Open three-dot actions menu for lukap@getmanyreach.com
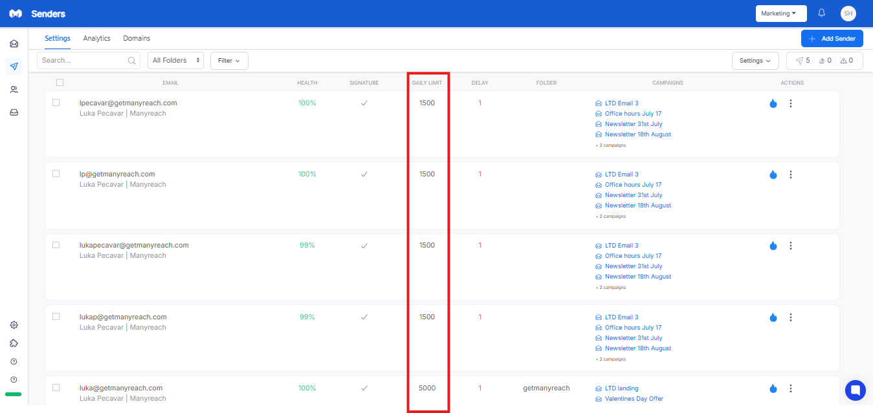Image resolution: width=873 pixels, height=413 pixels. (791, 317)
